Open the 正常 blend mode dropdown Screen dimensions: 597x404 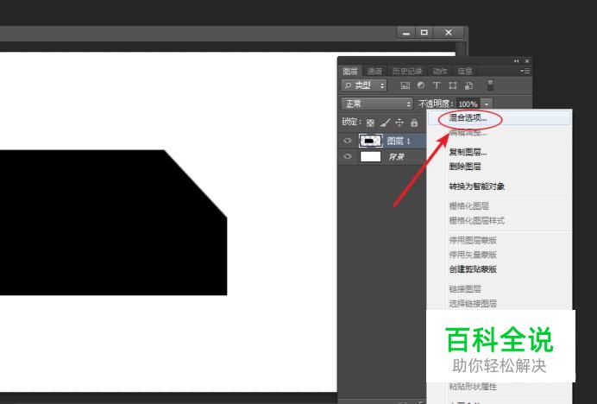[x=376, y=104]
